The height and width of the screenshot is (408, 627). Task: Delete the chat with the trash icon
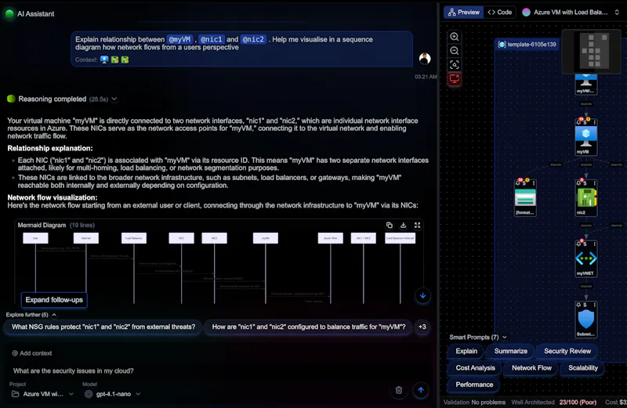pos(399,390)
